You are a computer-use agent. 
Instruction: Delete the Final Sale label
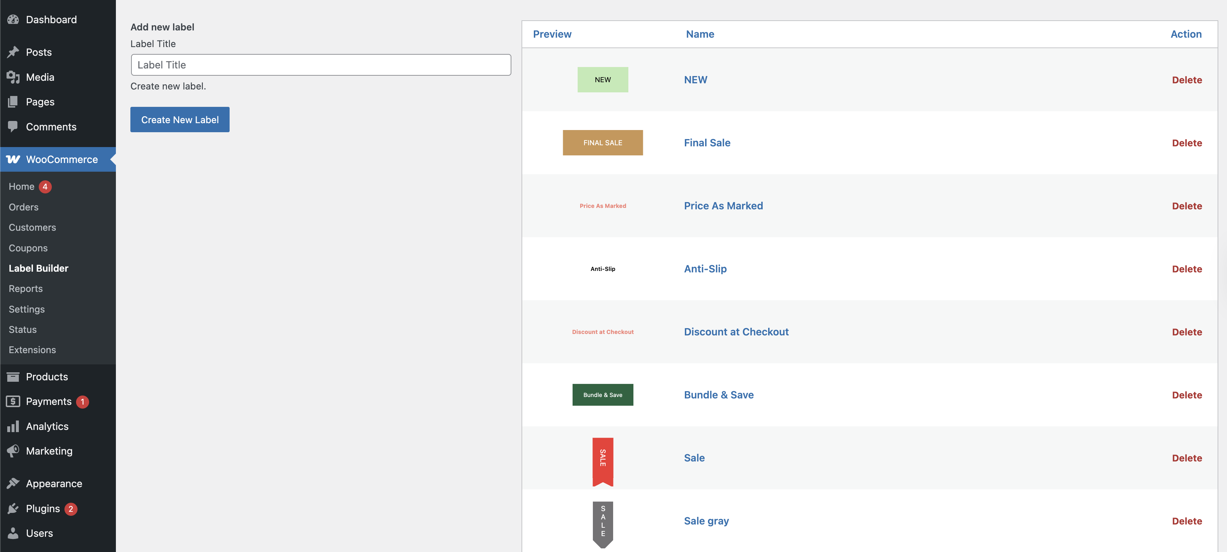1186,143
